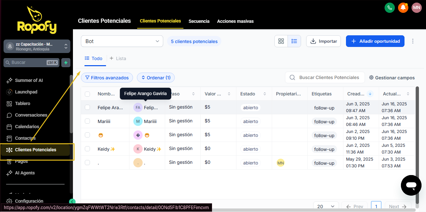Click the Calendarios calendar icon
Screen dimensions: 426x212
point(9,127)
